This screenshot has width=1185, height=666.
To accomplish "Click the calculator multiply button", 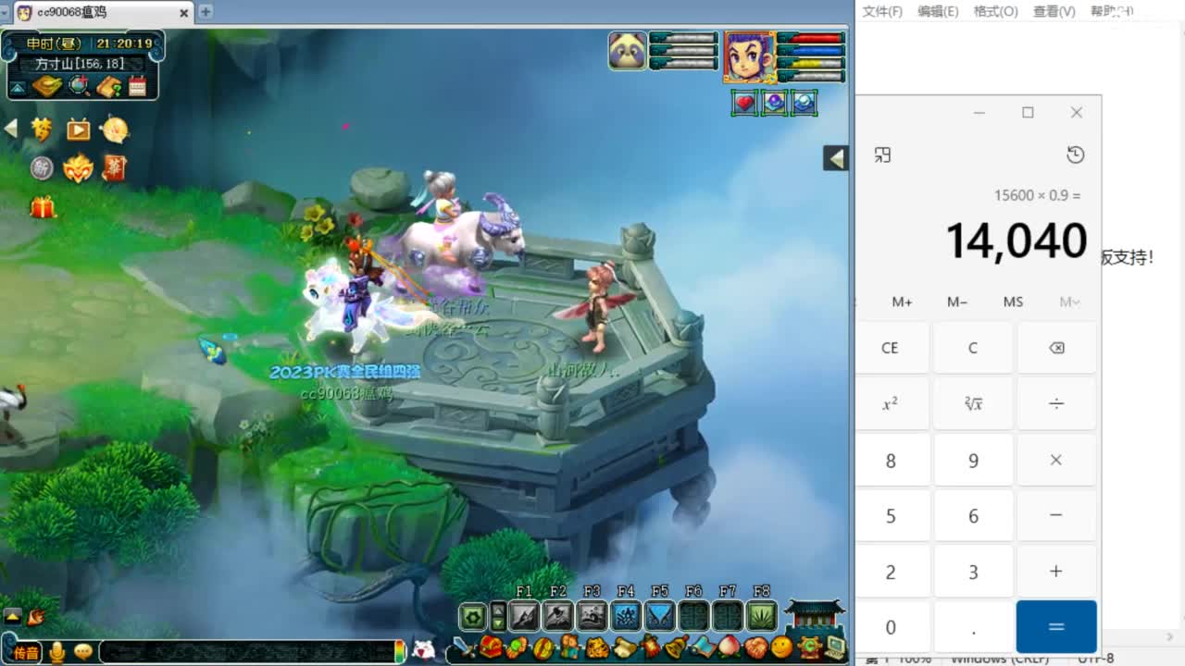I will (1056, 460).
